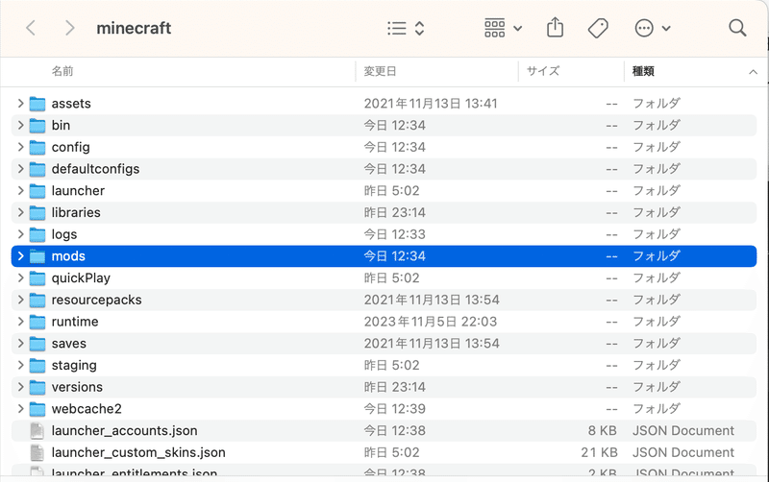The height and width of the screenshot is (482, 769).
Task: Toggle sort direction arrow in 種類 column
Action: [753, 72]
